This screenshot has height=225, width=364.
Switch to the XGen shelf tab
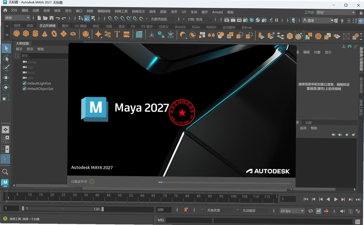[x=196, y=27]
